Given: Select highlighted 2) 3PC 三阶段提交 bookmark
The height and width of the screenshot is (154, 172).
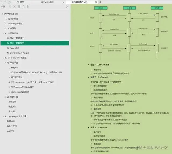Looking at the screenshot, I should point(35,43).
